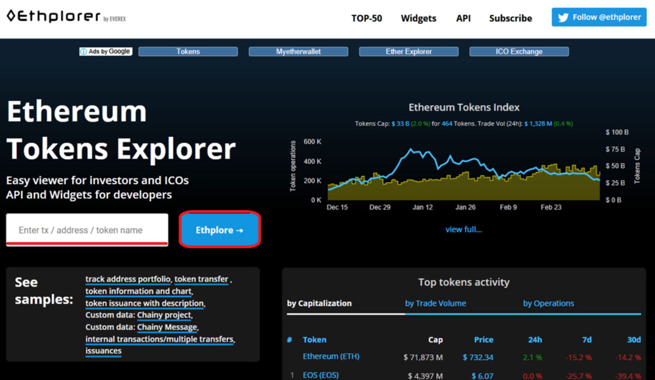Open the EOS (EOS) token page
The height and width of the screenshot is (380, 655).
tap(320, 375)
